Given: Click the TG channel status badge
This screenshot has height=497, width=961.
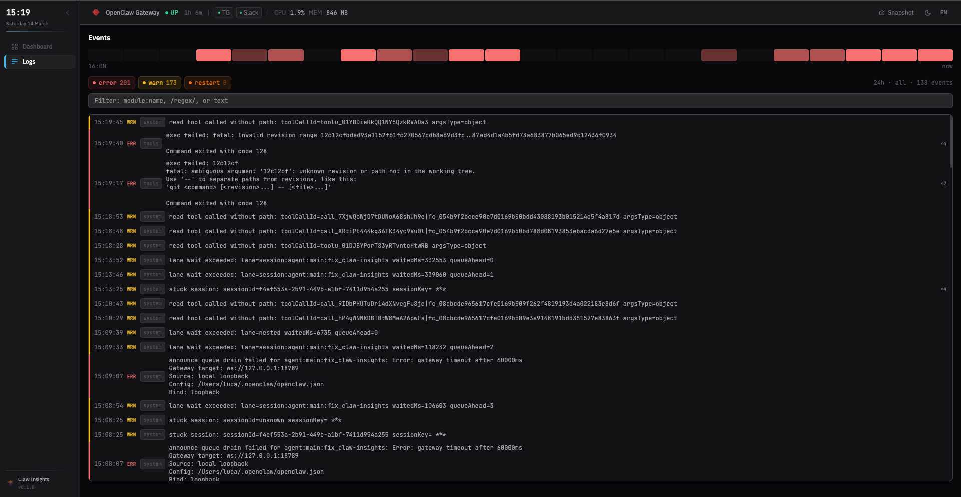Looking at the screenshot, I should pyautogui.click(x=224, y=13).
